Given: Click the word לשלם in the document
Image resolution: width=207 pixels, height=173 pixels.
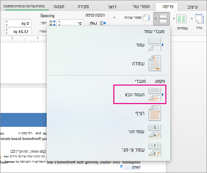Looking at the screenshot, I should tap(136, 167).
